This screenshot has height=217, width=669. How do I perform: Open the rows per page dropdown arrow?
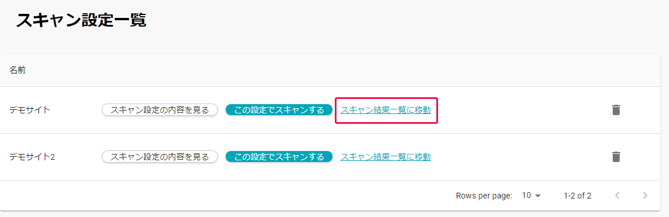pos(538,196)
